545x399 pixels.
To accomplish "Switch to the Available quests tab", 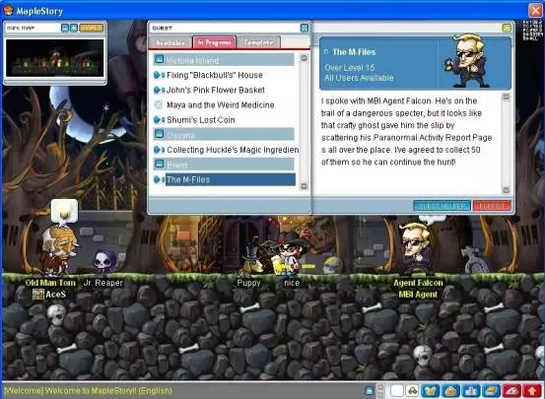I will (x=170, y=42).
